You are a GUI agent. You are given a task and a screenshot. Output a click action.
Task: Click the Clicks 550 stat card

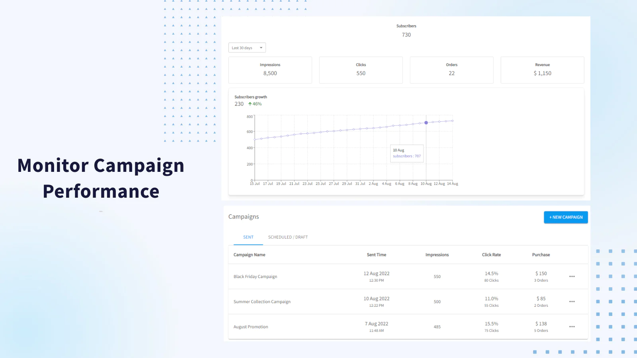click(x=361, y=70)
